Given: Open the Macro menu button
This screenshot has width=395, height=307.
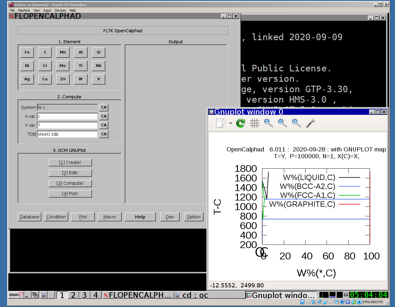Looking at the screenshot, I should [110, 217].
